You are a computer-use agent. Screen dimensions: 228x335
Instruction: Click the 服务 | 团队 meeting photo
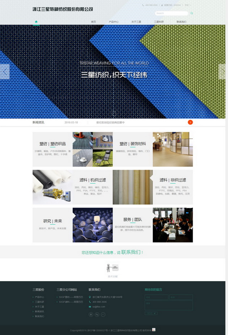[173, 225]
